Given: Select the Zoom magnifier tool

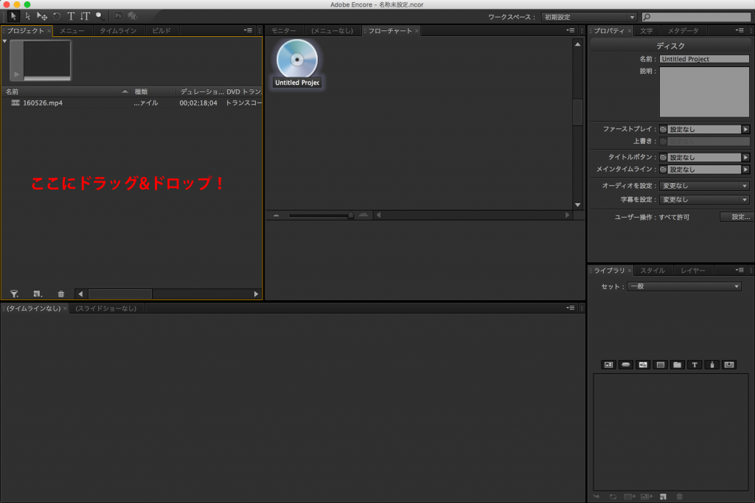Looking at the screenshot, I should tap(99, 15).
